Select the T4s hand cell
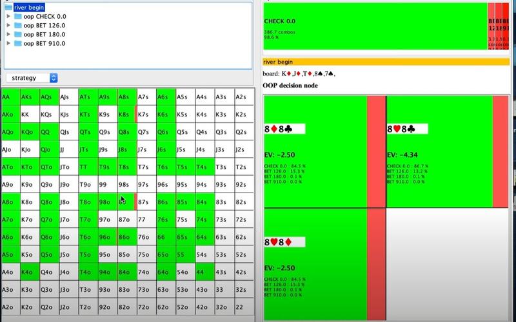The width and height of the screenshot is (516, 322). [x=204, y=167]
